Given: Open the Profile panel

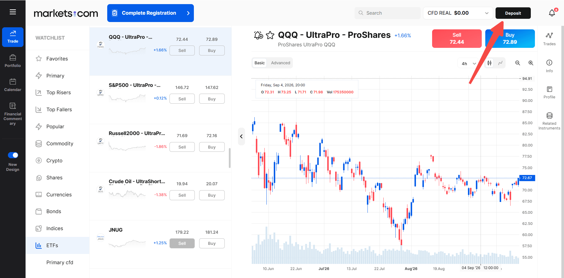Looking at the screenshot, I should point(549,92).
